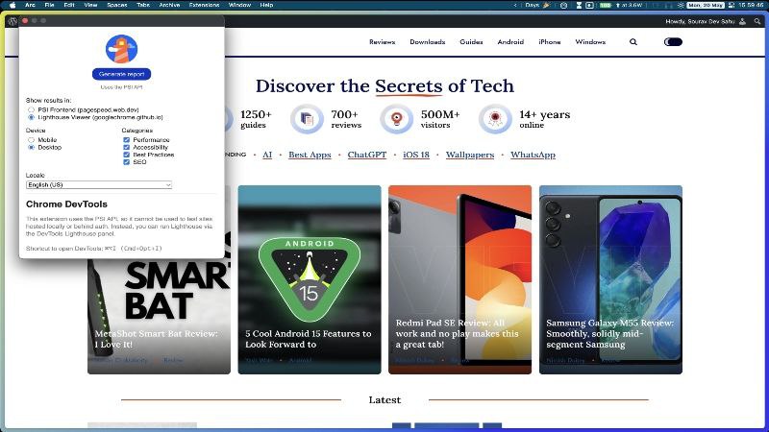Open the Windows nav menu
This screenshot has width=769, height=432.
[x=590, y=42]
